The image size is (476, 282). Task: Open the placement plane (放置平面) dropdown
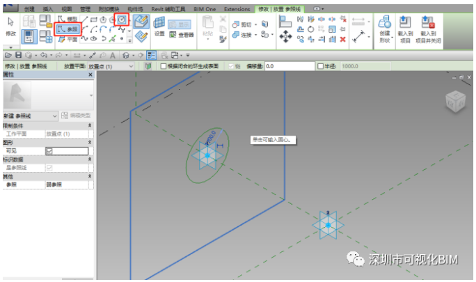[111, 66]
